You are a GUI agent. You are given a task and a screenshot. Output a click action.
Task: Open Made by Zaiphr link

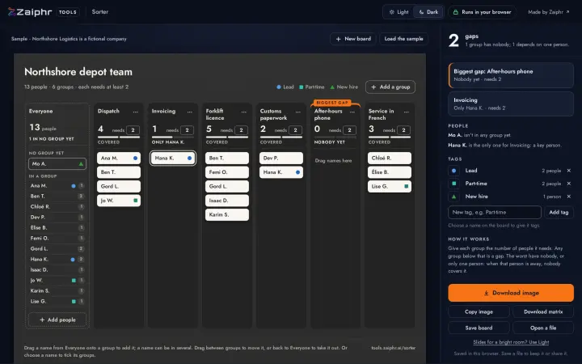(x=549, y=12)
